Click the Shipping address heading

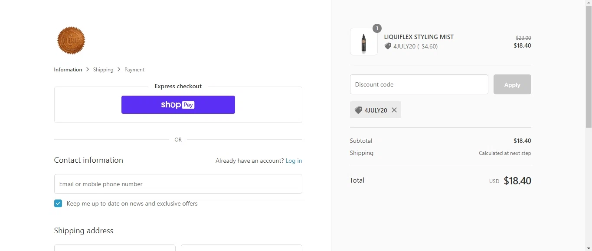click(x=84, y=231)
